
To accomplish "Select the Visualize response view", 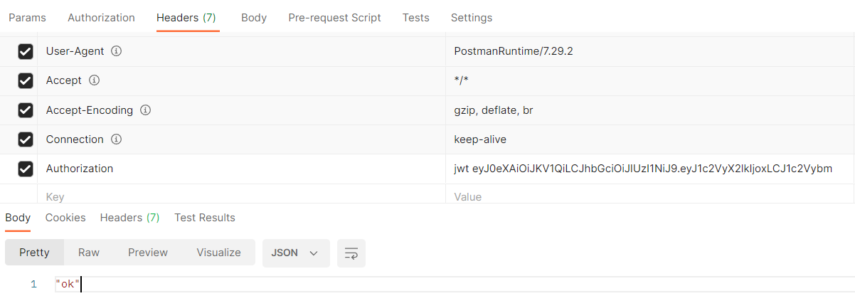I will (x=218, y=253).
